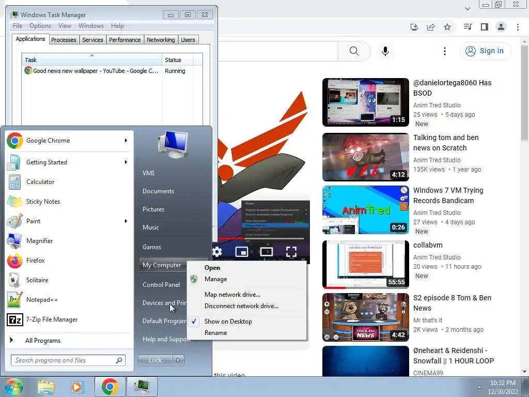Enable miniplayer in video controls
This screenshot has height=397, width=529.
point(242,252)
